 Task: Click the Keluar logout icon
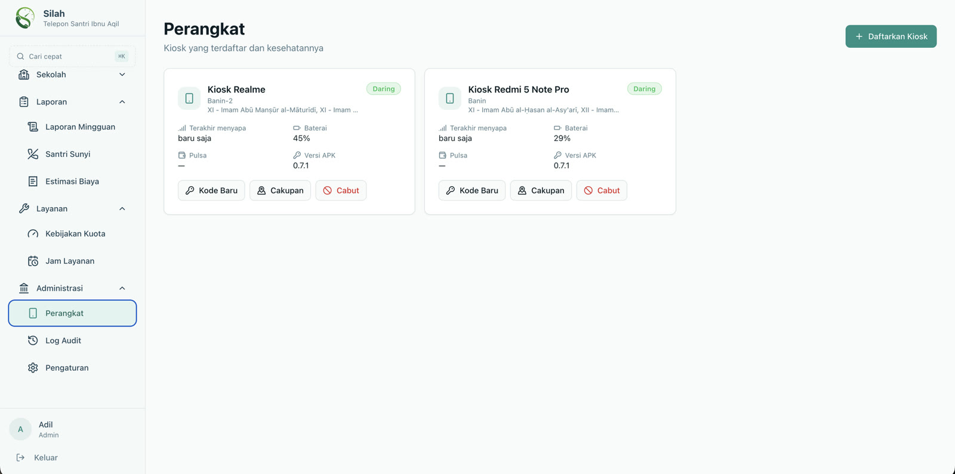pyautogui.click(x=20, y=458)
